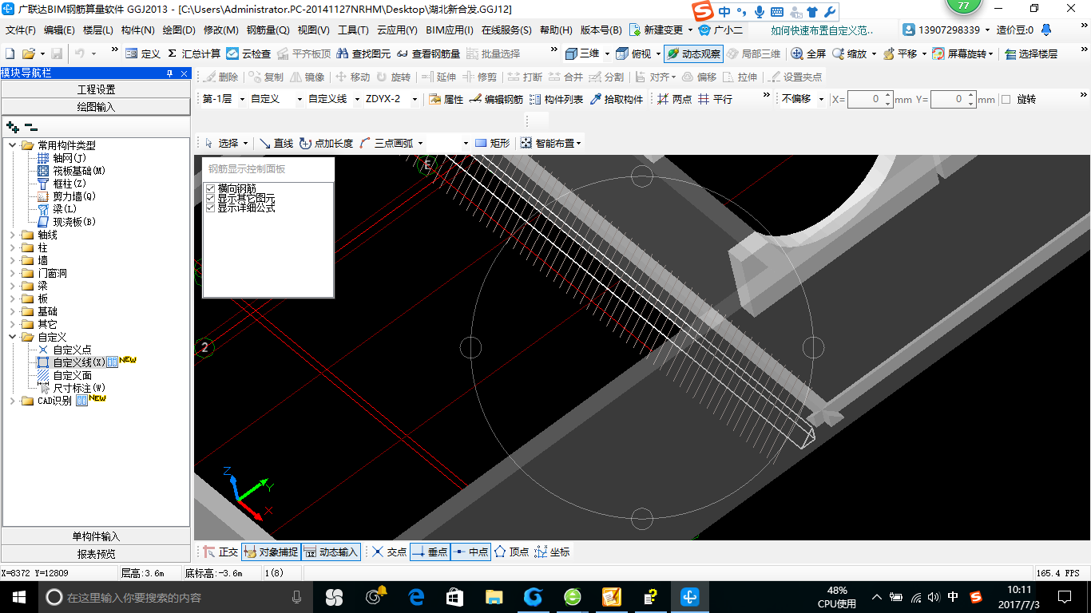
Task: Click the 打断 break tool
Action: coord(525,77)
